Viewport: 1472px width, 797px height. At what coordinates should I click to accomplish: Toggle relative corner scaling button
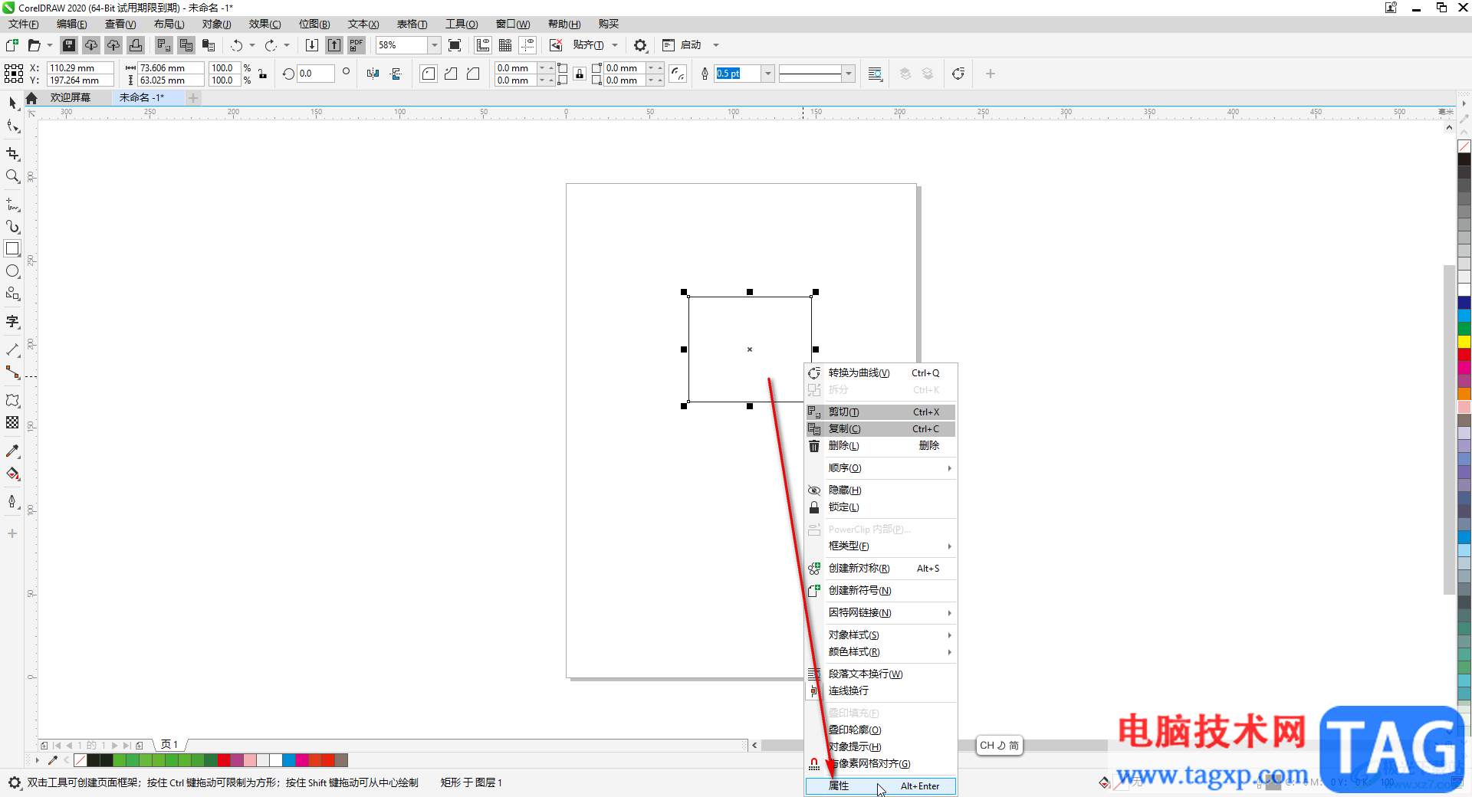(678, 74)
